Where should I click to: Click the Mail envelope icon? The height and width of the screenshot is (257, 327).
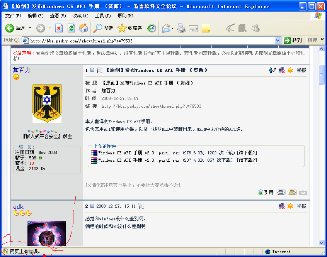click(x=166, y=28)
